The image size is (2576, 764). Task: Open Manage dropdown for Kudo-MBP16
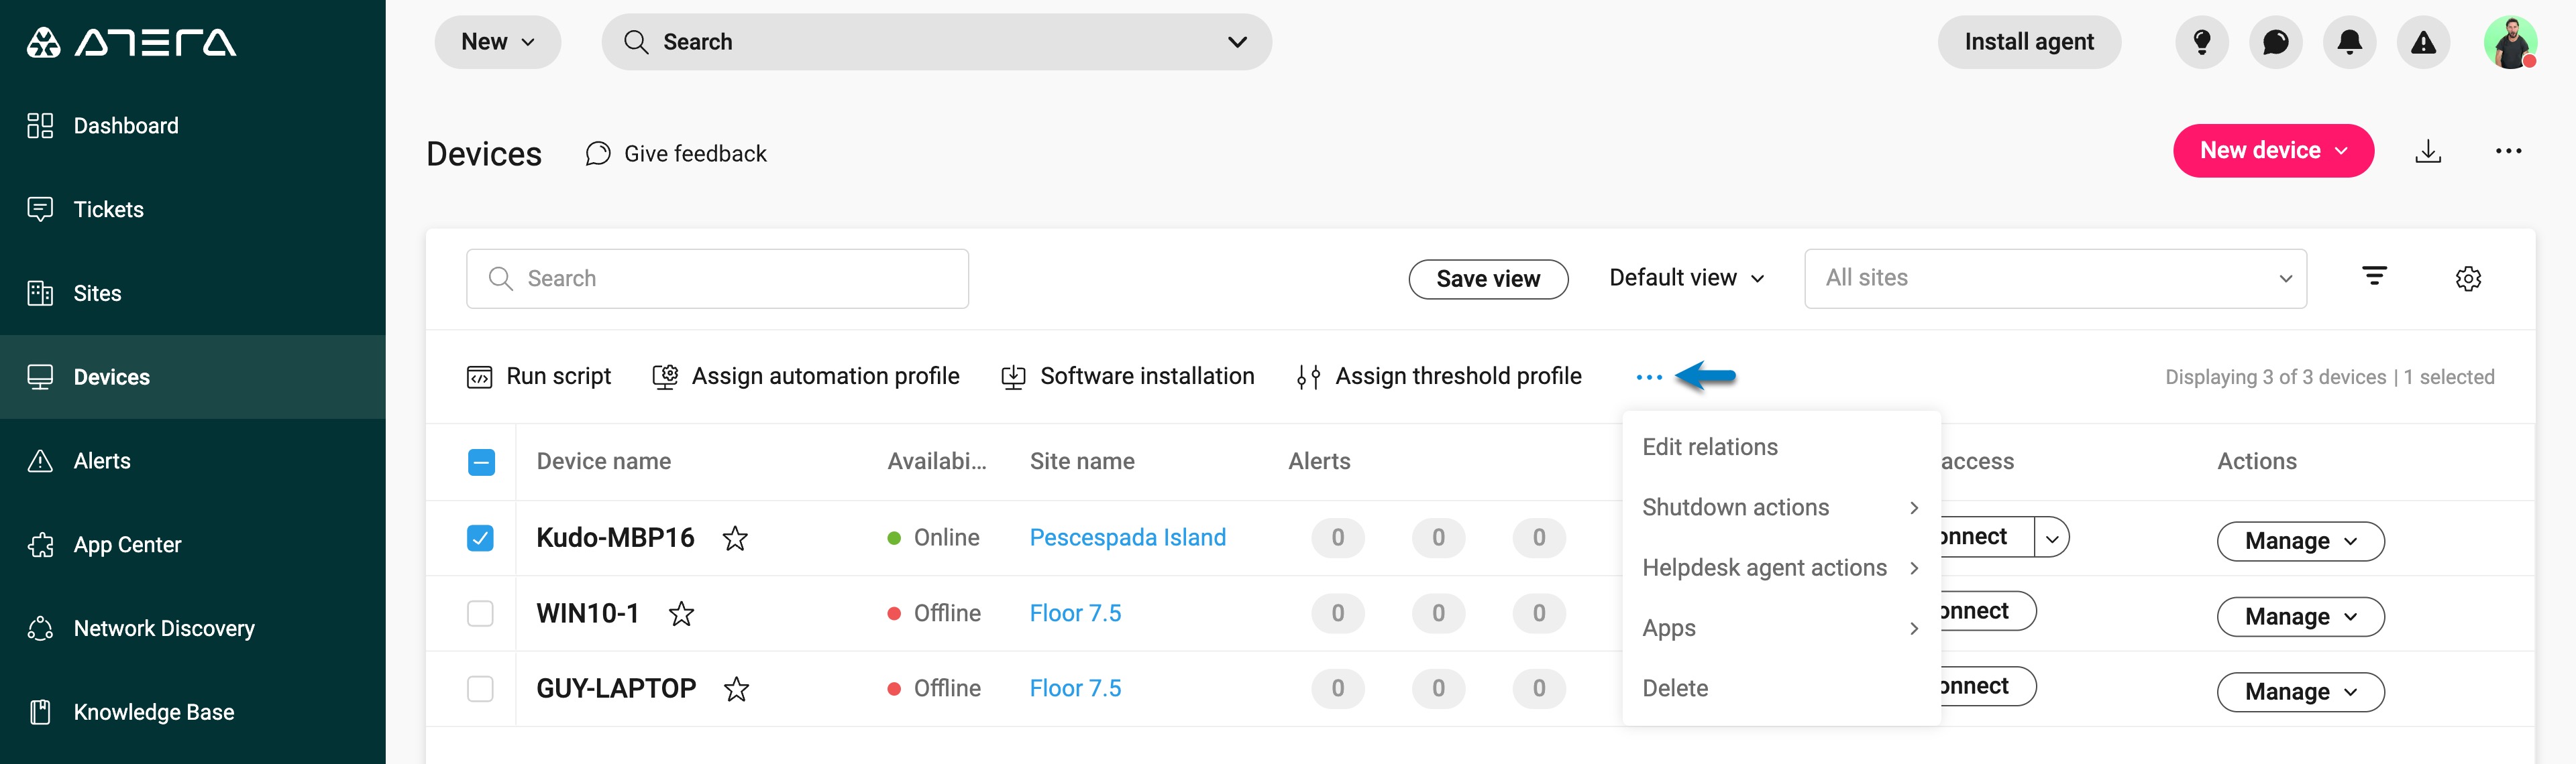[x=2300, y=542]
